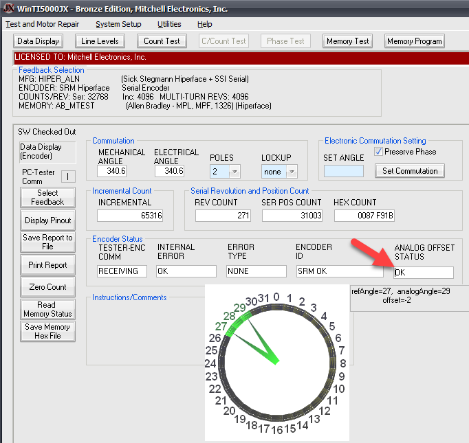Click the REV COUNT field showing 271
Viewport: 469px width, 443px height.
(223, 216)
